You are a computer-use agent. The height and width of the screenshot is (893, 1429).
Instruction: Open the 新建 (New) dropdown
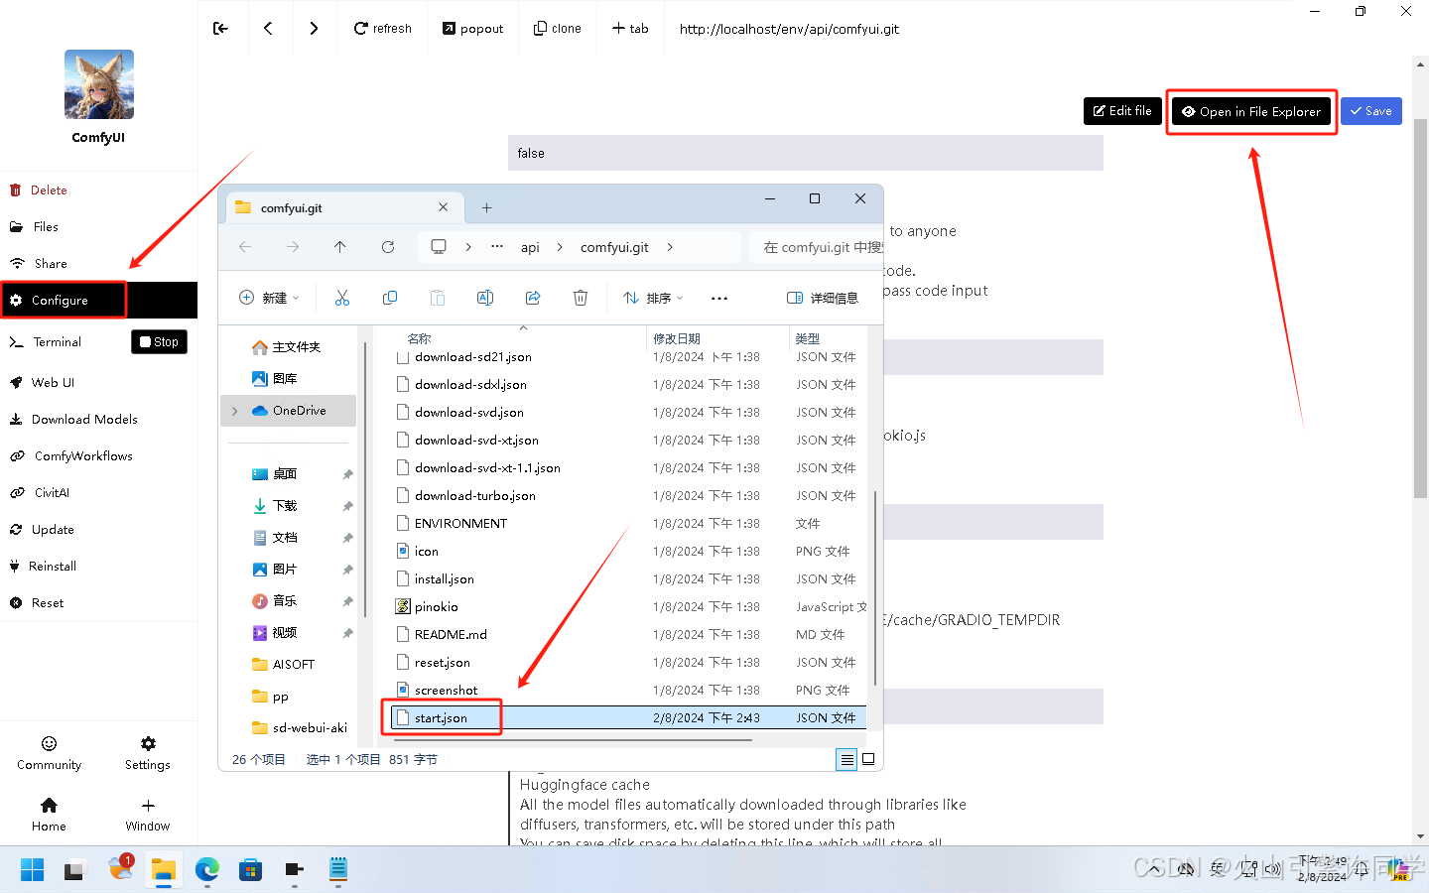coord(269,298)
